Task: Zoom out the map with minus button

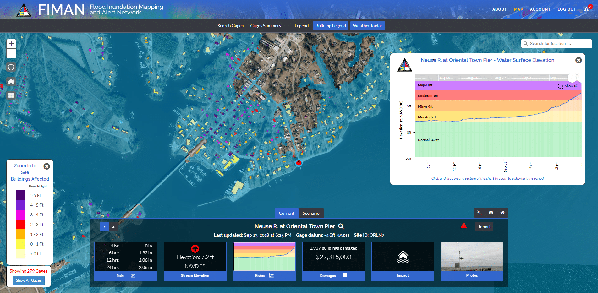Action: [11, 53]
